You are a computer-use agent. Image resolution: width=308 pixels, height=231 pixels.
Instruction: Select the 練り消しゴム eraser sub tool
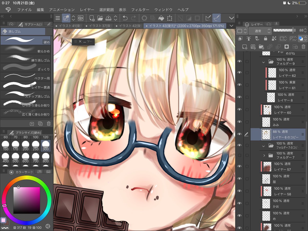(x=26, y=59)
